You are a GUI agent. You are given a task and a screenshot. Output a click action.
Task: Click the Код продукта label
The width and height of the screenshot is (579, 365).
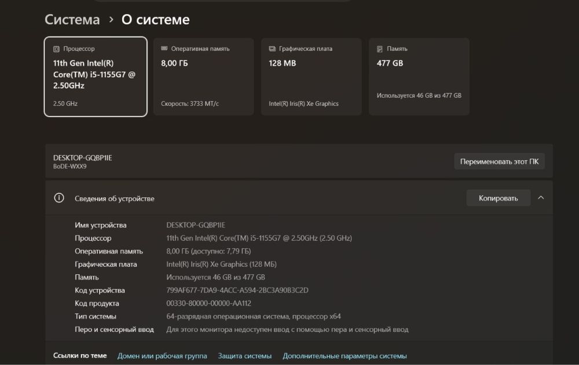point(97,304)
